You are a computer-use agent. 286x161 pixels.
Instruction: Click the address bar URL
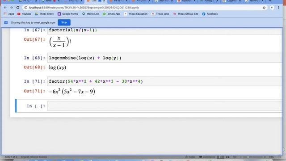[x=84, y=8]
